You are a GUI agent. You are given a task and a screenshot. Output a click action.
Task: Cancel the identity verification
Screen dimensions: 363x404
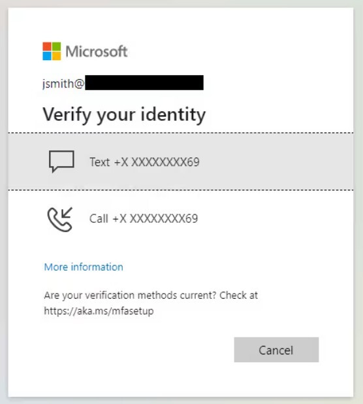pyautogui.click(x=276, y=350)
